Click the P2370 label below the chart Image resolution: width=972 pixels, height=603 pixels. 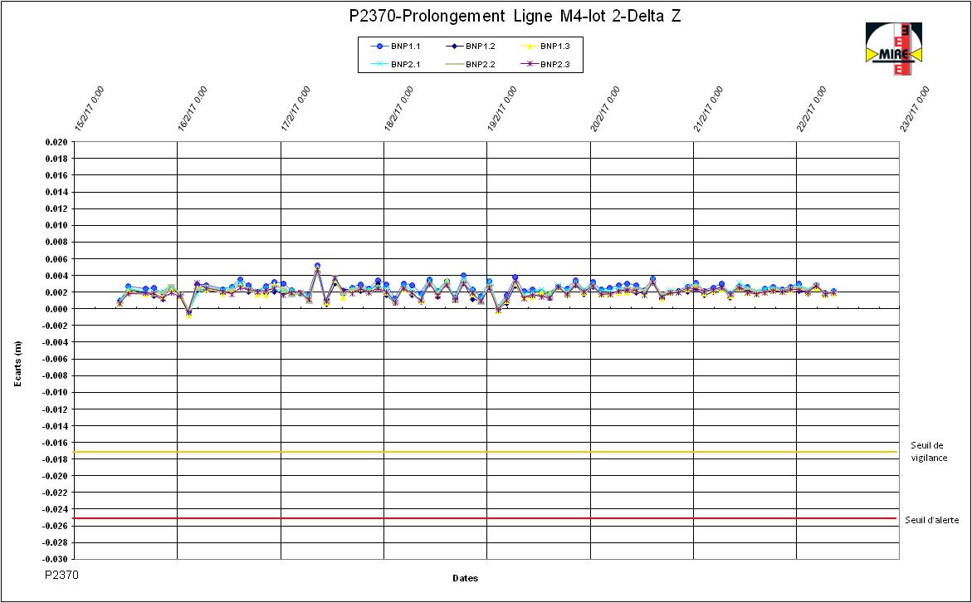pyautogui.click(x=62, y=575)
